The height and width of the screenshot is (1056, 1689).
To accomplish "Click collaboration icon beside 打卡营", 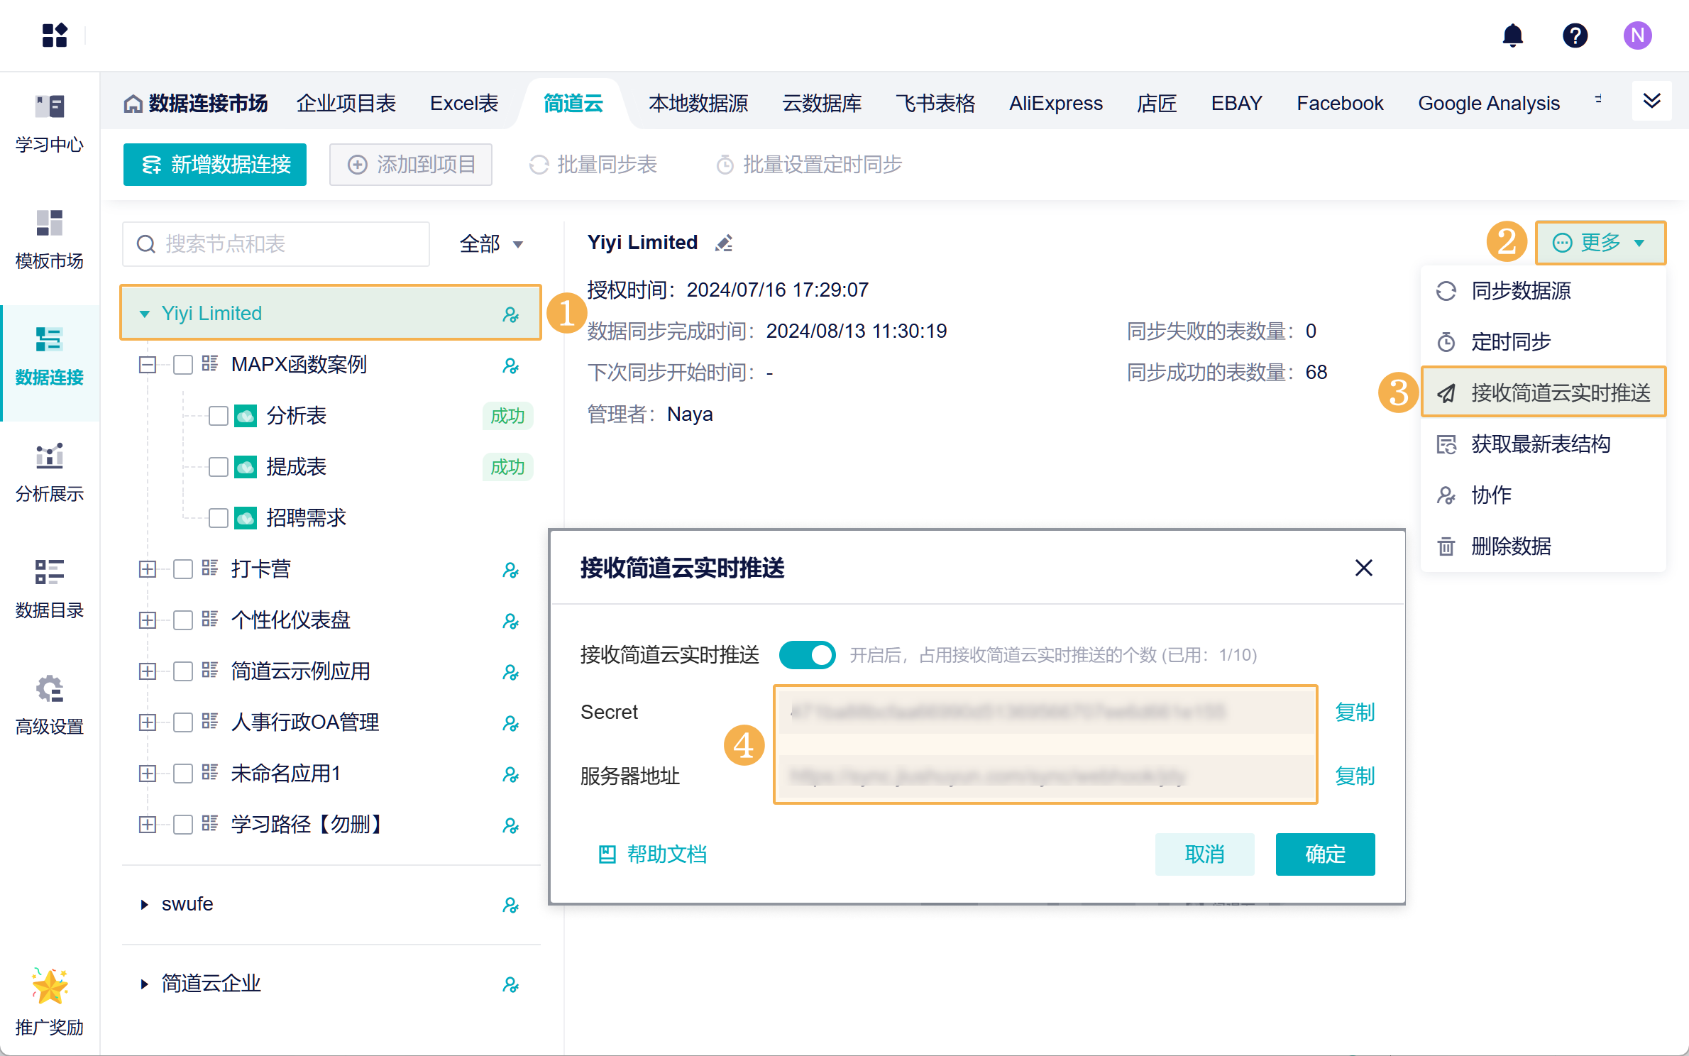I will (x=510, y=570).
